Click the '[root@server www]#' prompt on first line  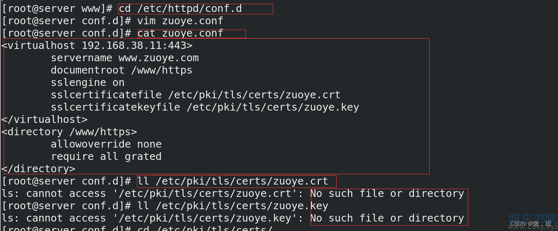pyautogui.click(x=57, y=9)
